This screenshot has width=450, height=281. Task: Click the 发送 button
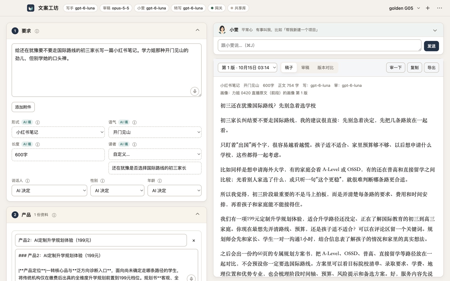tap(431, 46)
